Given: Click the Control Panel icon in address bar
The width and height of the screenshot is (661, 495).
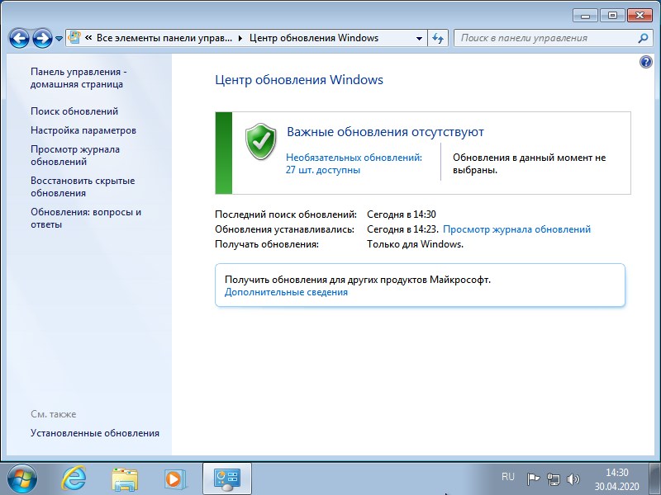Looking at the screenshot, I should click(x=74, y=38).
